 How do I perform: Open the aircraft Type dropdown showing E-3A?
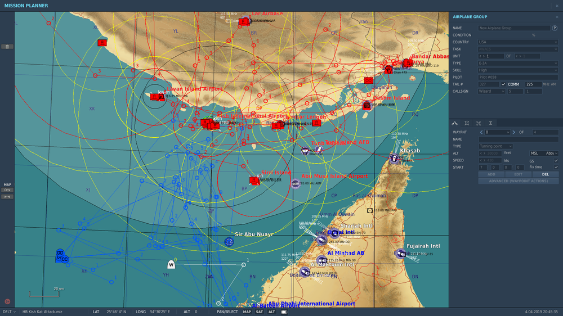[518, 63]
